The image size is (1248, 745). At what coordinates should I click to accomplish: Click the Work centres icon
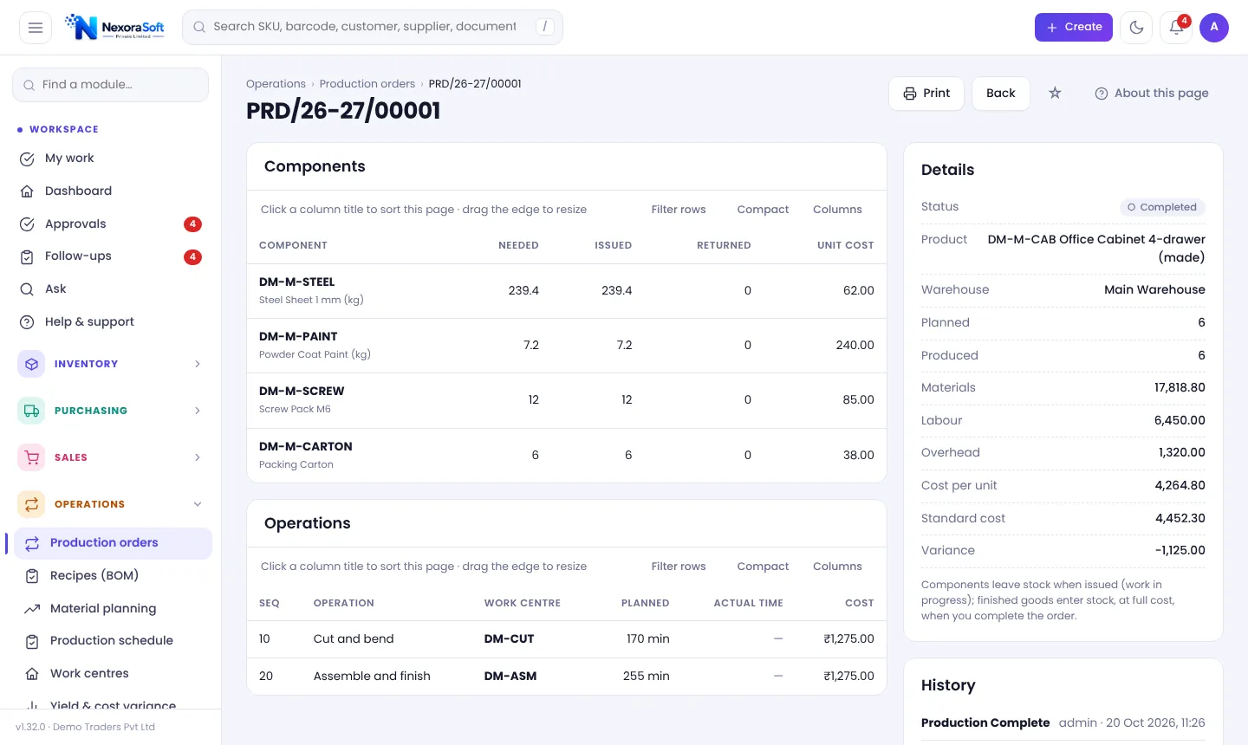click(x=32, y=674)
